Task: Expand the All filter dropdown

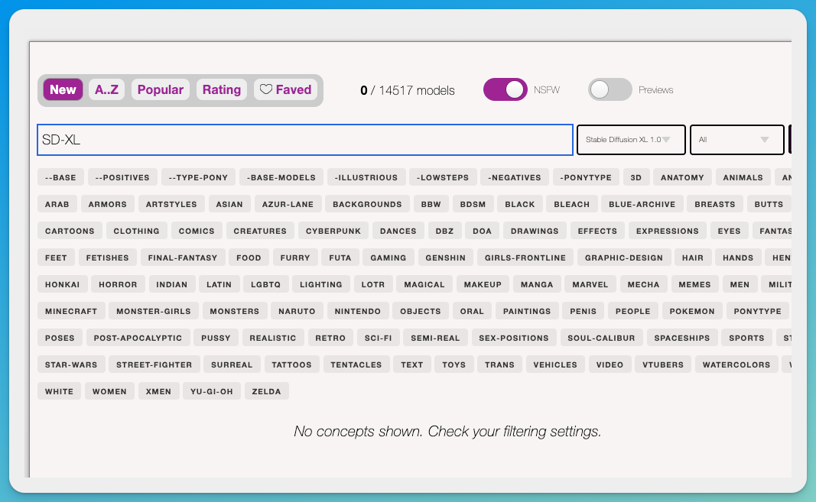Action: 736,140
